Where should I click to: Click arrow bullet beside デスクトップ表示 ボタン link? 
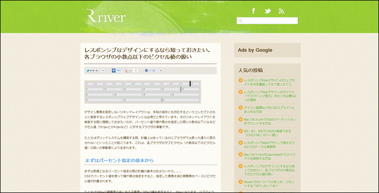(241, 92)
